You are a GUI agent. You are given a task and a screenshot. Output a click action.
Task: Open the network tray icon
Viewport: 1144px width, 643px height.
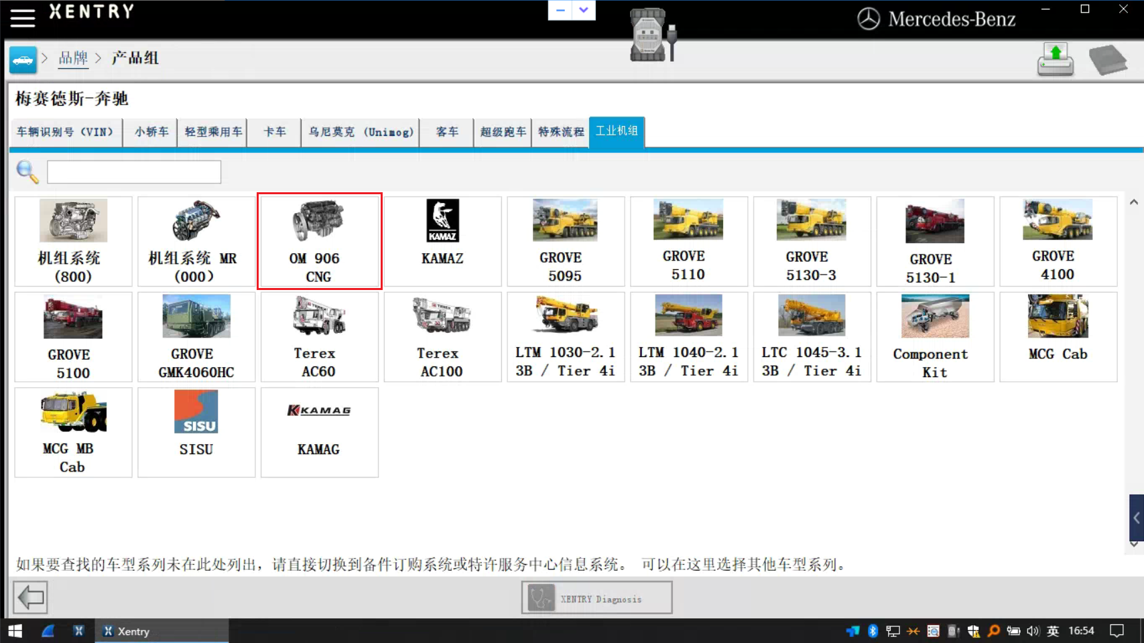893,631
